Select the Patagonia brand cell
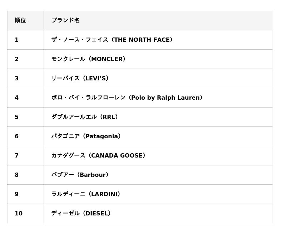This screenshot has height=234, width=286. [86, 136]
